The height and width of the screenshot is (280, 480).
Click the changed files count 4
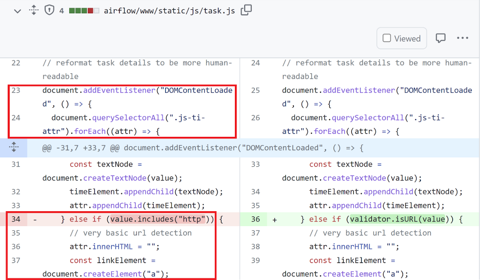[62, 11]
